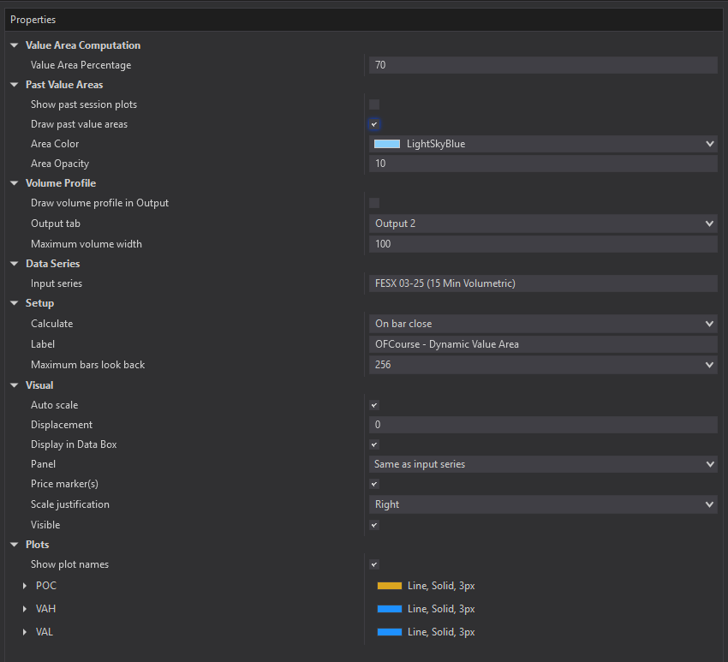Screen dimensions: 728x662
Task: Click the Displacement input field
Action: click(x=543, y=425)
